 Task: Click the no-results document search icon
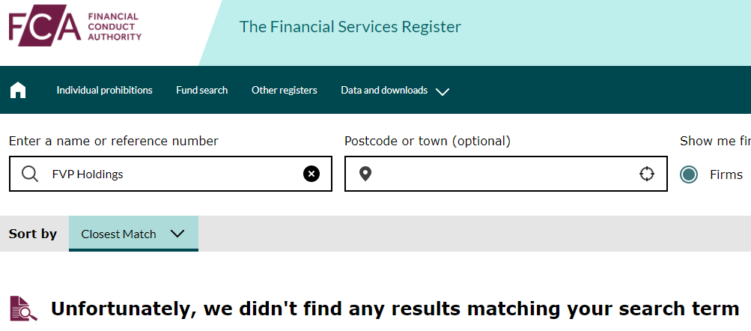coord(23,308)
